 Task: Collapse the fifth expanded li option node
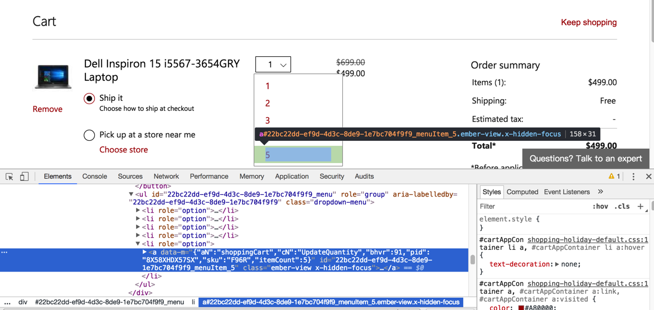coord(138,244)
